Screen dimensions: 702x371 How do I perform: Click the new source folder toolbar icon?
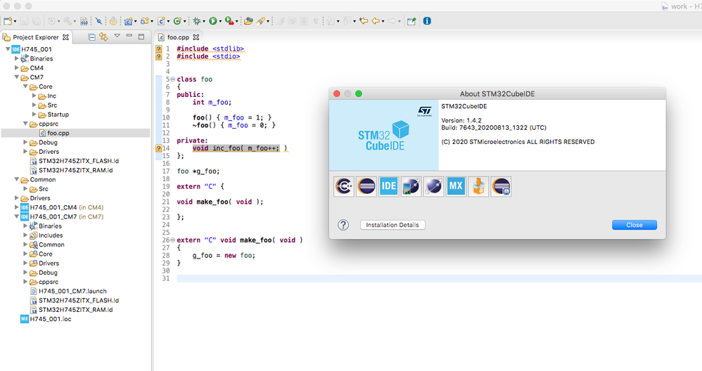(x=145, y=21)
